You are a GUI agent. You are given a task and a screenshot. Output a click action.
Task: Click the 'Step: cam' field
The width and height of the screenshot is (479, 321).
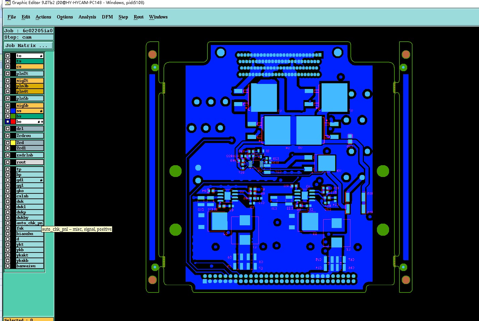click(29, 37)
